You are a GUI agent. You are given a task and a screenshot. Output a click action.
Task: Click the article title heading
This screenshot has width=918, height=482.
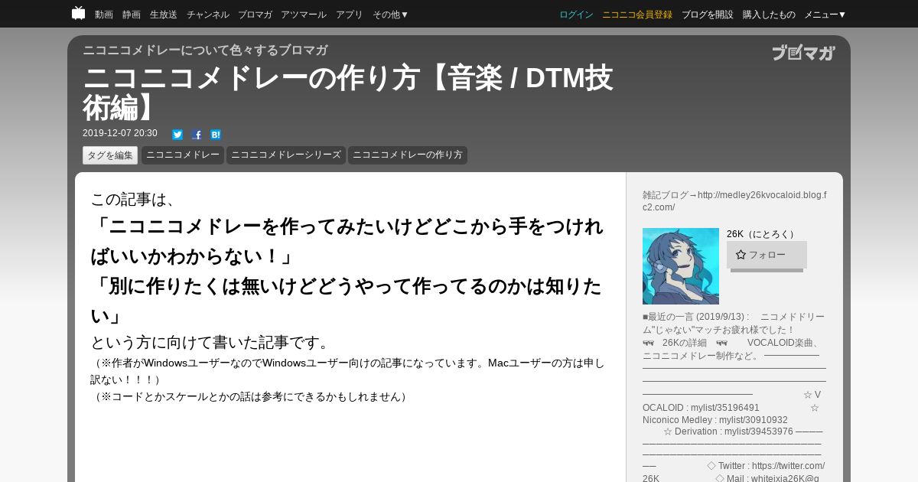coord(348,93)
